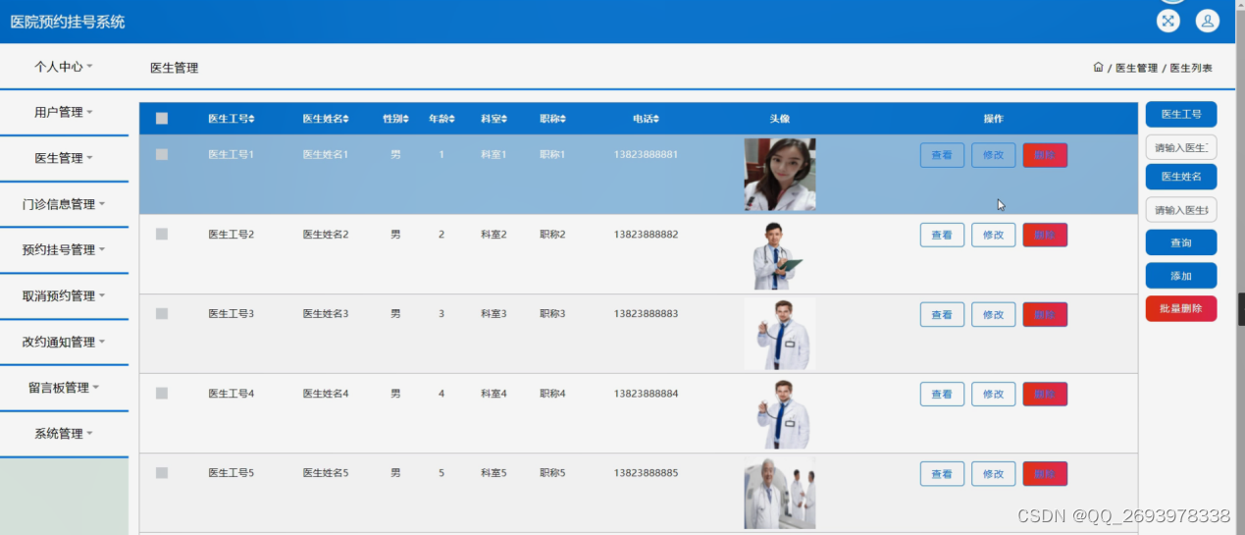This screenshot has width=1245, height=535.
Task: Expand the 取消预约管理 sidebar menu
Action: pos(64,295)
